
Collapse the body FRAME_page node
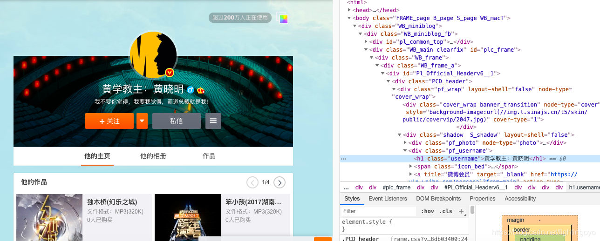[349, 18]
